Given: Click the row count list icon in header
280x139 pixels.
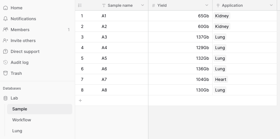Looking at the screenshot, I should tap(80, 5).
